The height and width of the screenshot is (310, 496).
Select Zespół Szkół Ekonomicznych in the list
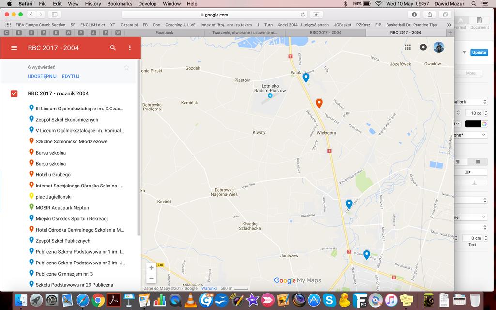point(67,120)
